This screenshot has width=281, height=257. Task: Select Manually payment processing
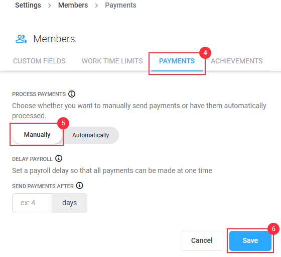37,135
